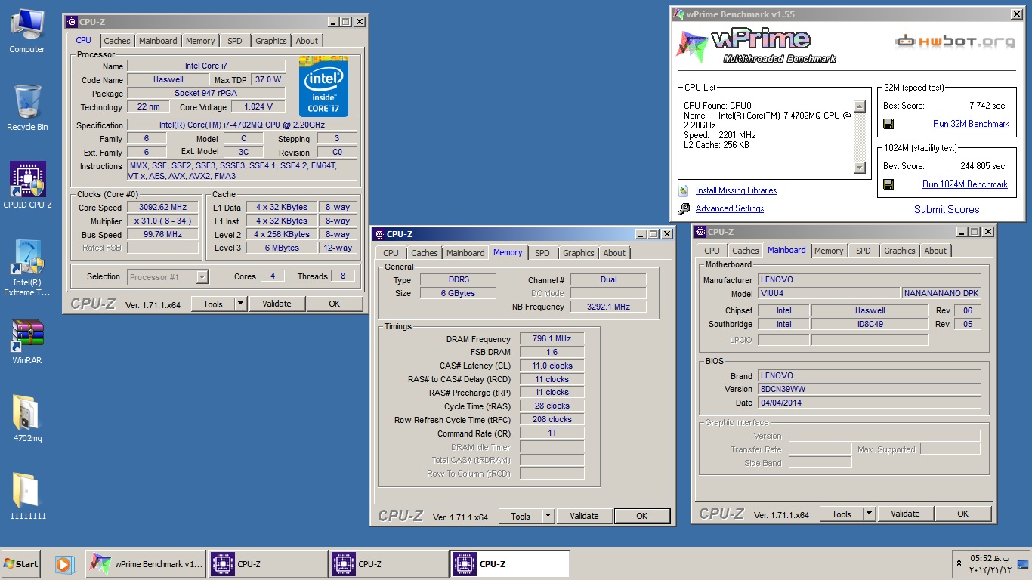Viewport: 1032px width, 580px height.
Task: Click the floppy save icon for 32M score
Action: (888, 124)
